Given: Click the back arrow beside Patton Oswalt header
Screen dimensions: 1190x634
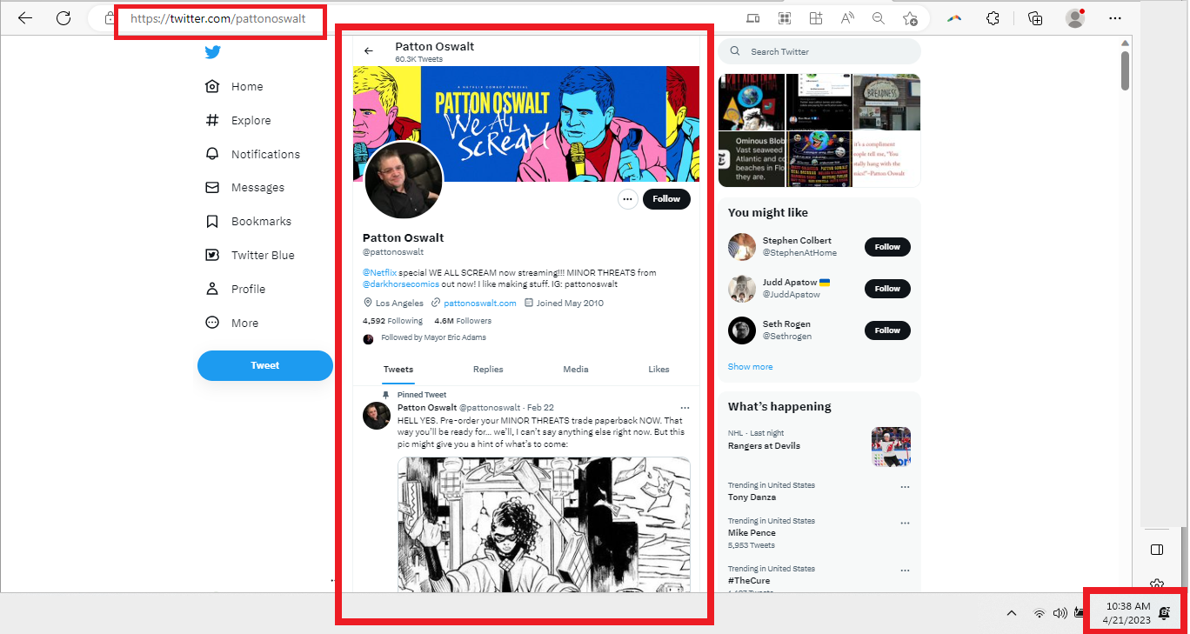Looking at the screenshot, I should pos(369,51).
